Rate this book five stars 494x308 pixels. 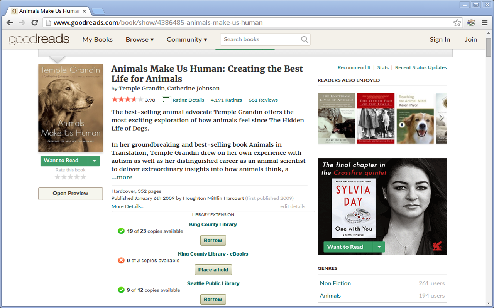click(x=83, y=177)
